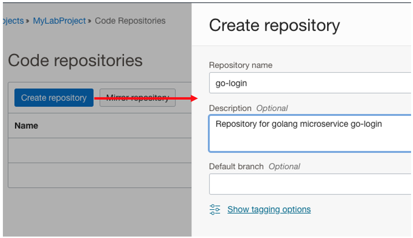This screenshot has height=238, width=413.
Task: Open the MyLabProject breadcrumb link
Action: coord(59,21)
